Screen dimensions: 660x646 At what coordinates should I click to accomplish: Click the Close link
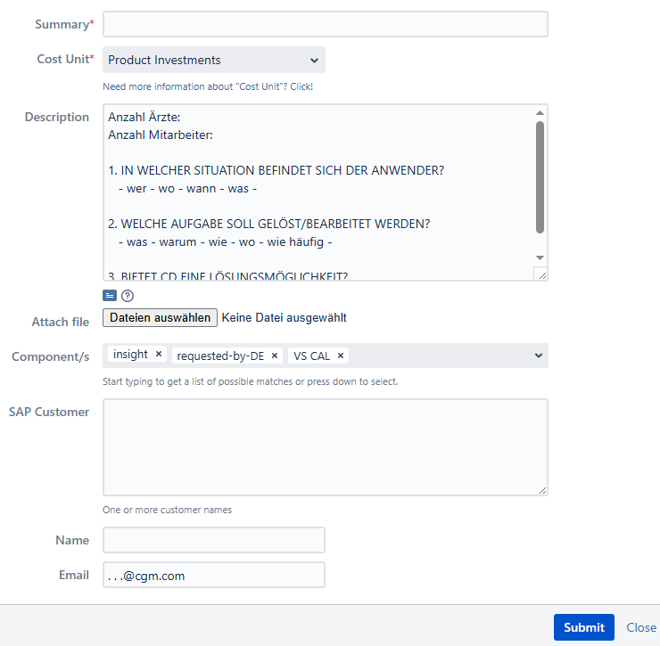click(x=641, y=627)
